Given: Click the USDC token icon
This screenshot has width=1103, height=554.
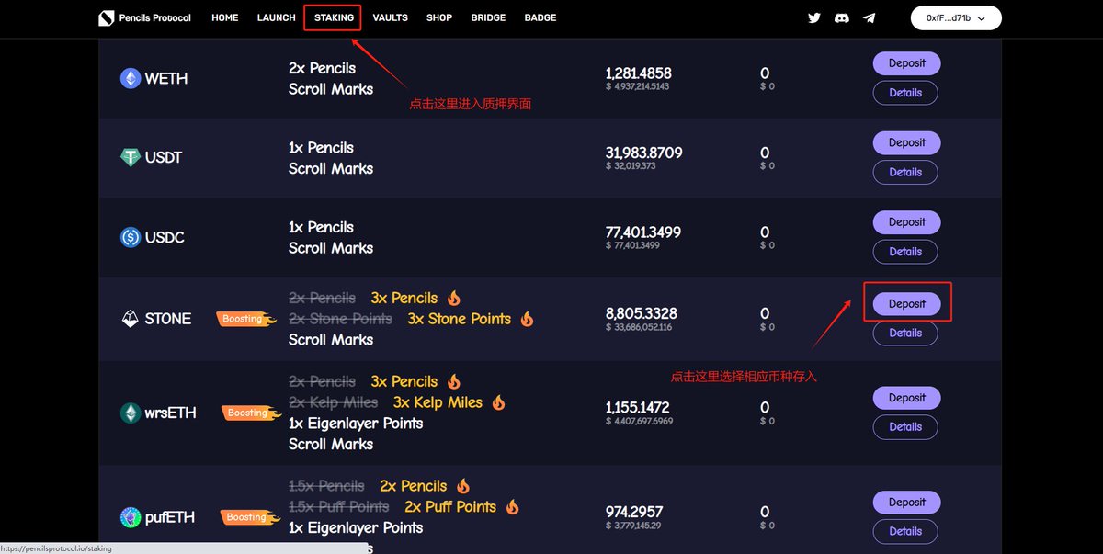Looking at the screenshot, I should click(131, 237).
